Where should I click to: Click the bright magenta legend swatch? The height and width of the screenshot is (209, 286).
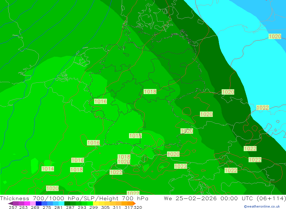tap(27, 203)
